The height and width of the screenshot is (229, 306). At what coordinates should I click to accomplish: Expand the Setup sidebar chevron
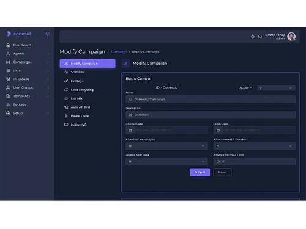pyautogui.click(x=48, y=114)
